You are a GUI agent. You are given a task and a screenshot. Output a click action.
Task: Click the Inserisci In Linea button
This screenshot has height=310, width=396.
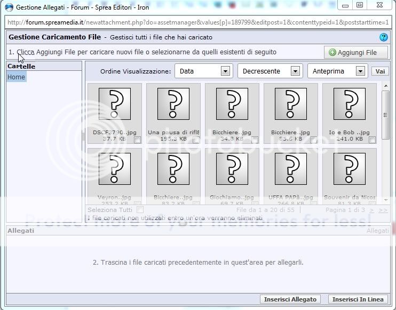(x=357, y=299)
